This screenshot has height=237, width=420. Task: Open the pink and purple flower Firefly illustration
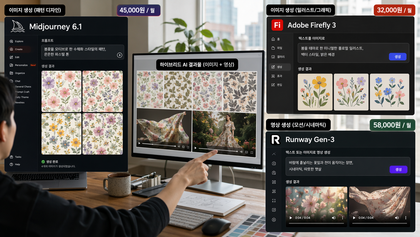click(x=351, y=92)
